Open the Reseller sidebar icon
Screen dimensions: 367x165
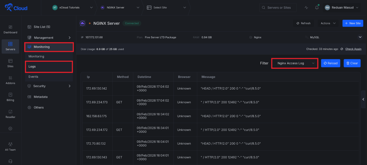pyautogui.click(x=10, y=113)
